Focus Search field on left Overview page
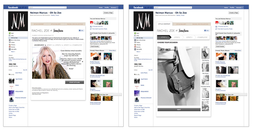Screen dimensions: 253x136 48,8
